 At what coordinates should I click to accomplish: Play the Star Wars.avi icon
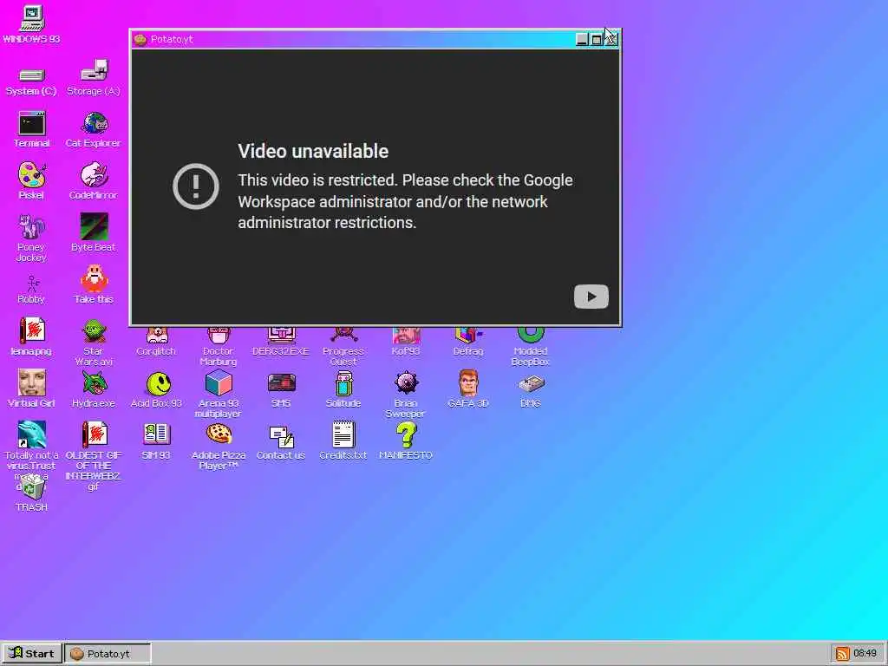click(94, 330)
